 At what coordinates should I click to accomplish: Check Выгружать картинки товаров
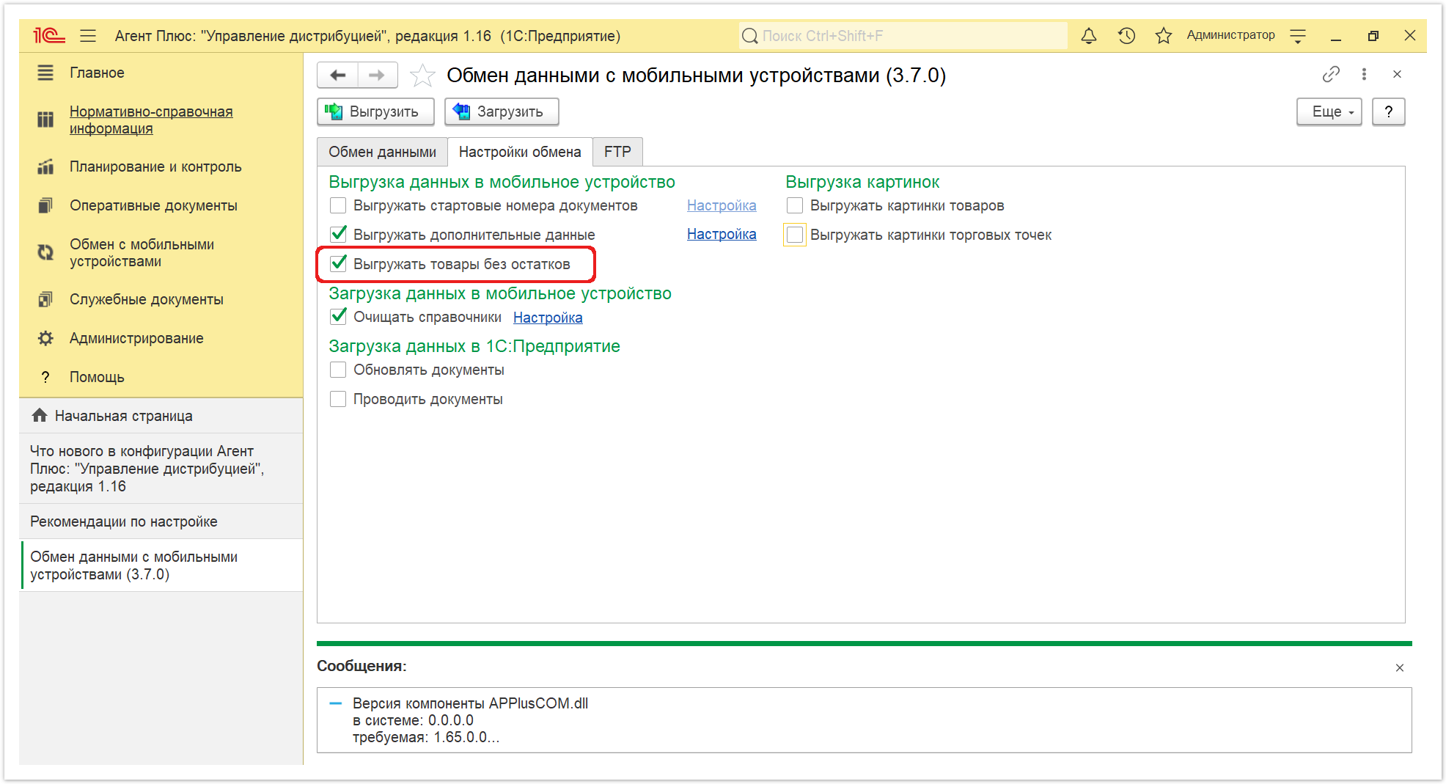tap(795, 205)
